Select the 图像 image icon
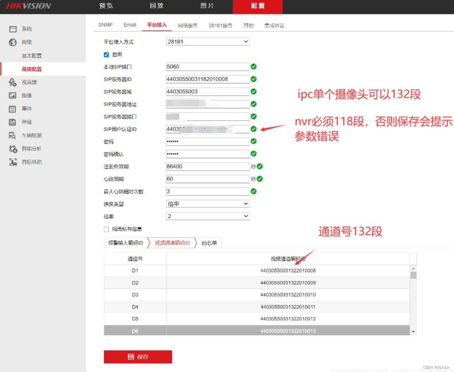Screen dimensions: 454x372 pos(13,95)
